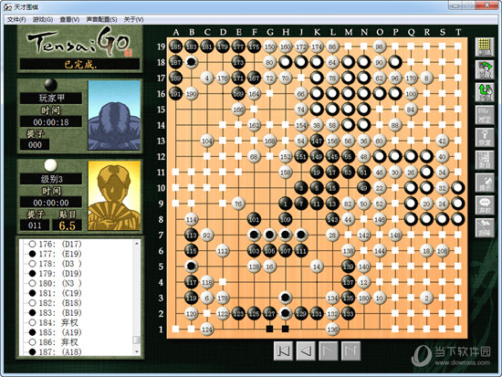Screen dimensions: 502x377
Task: Click the black player 玩家甲 avatar portrait
Action: point(114,115)
